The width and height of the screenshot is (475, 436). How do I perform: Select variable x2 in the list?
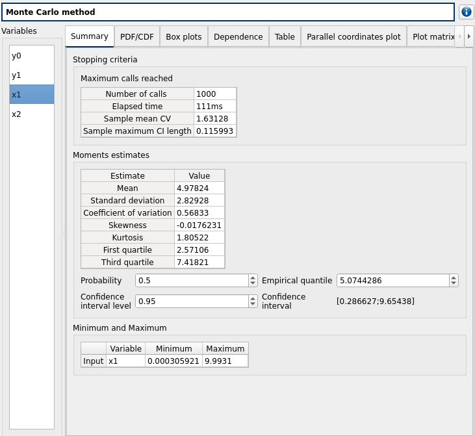32,114
